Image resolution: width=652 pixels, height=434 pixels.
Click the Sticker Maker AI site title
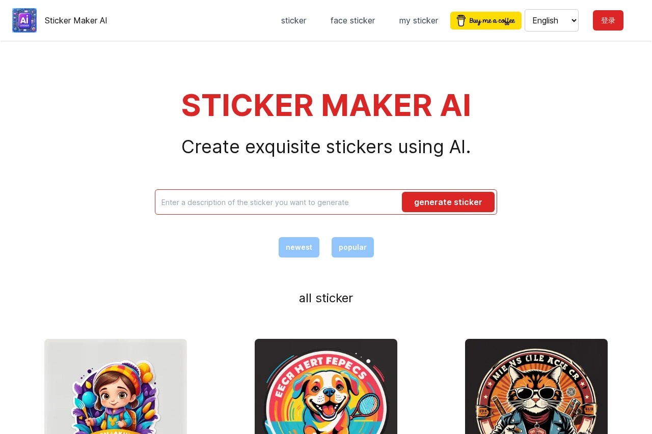pos(76,20)
